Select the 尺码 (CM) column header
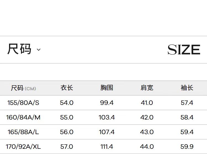This screenshot has width=207, height=154. 23,88
